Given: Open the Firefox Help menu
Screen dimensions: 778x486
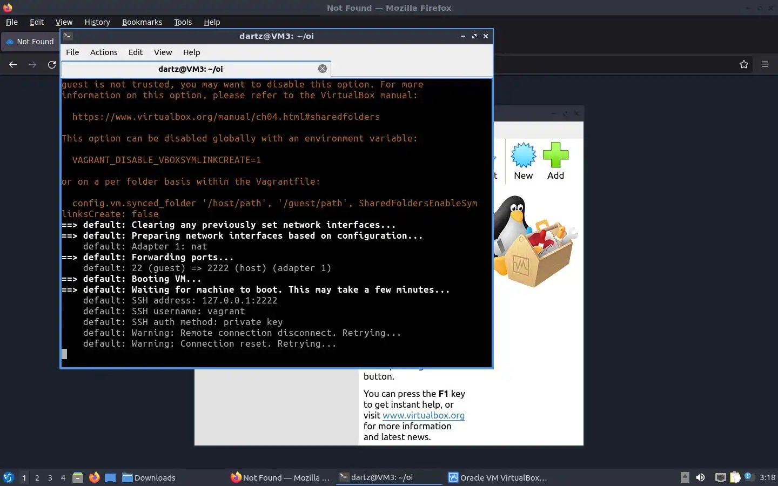Looking at the screenshot, I should [x=212, y=22].
